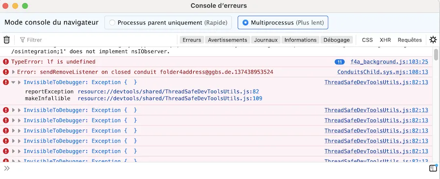Click the blue 11 repeat counter badge

[340, 62]
